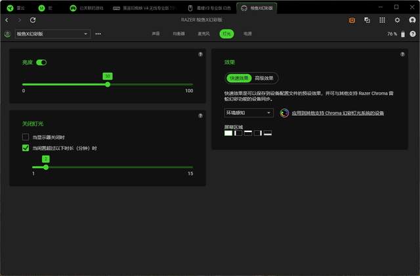Select the 高级效果 advanced effects option
420x276 pixels.
(264, 78)
